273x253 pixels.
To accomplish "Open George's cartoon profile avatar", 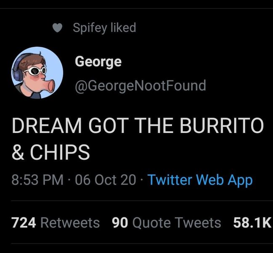I will pos(37,73).
